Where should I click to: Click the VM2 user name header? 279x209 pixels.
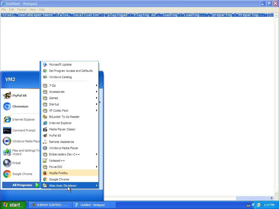(10, 79)
